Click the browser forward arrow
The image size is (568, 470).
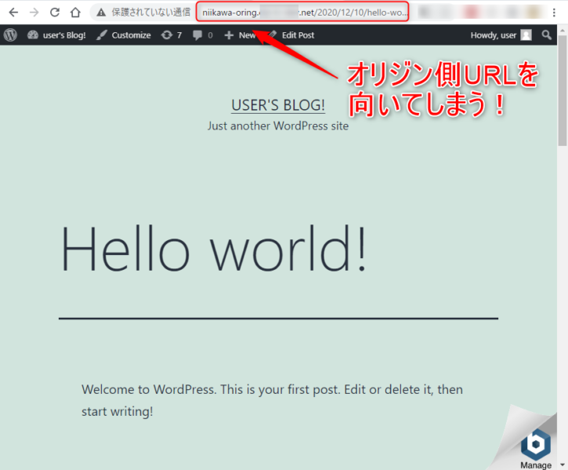click(34, 13)
